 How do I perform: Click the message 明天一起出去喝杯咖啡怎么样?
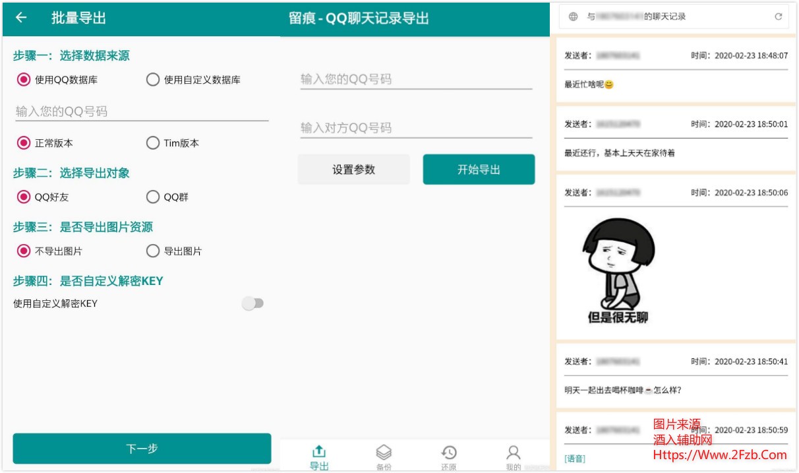tap(623, 390)
